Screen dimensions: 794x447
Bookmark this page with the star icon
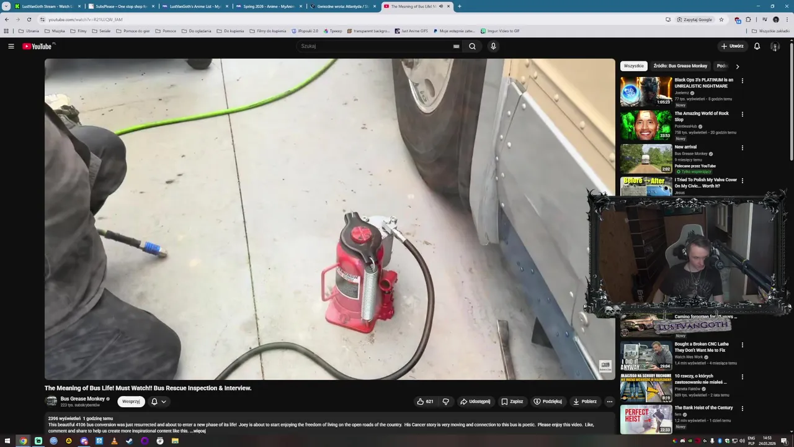(721, 19)
